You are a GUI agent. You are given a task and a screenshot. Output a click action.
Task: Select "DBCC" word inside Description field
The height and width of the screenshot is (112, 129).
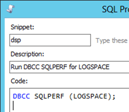pyautogui.click(x=31, y=67)
